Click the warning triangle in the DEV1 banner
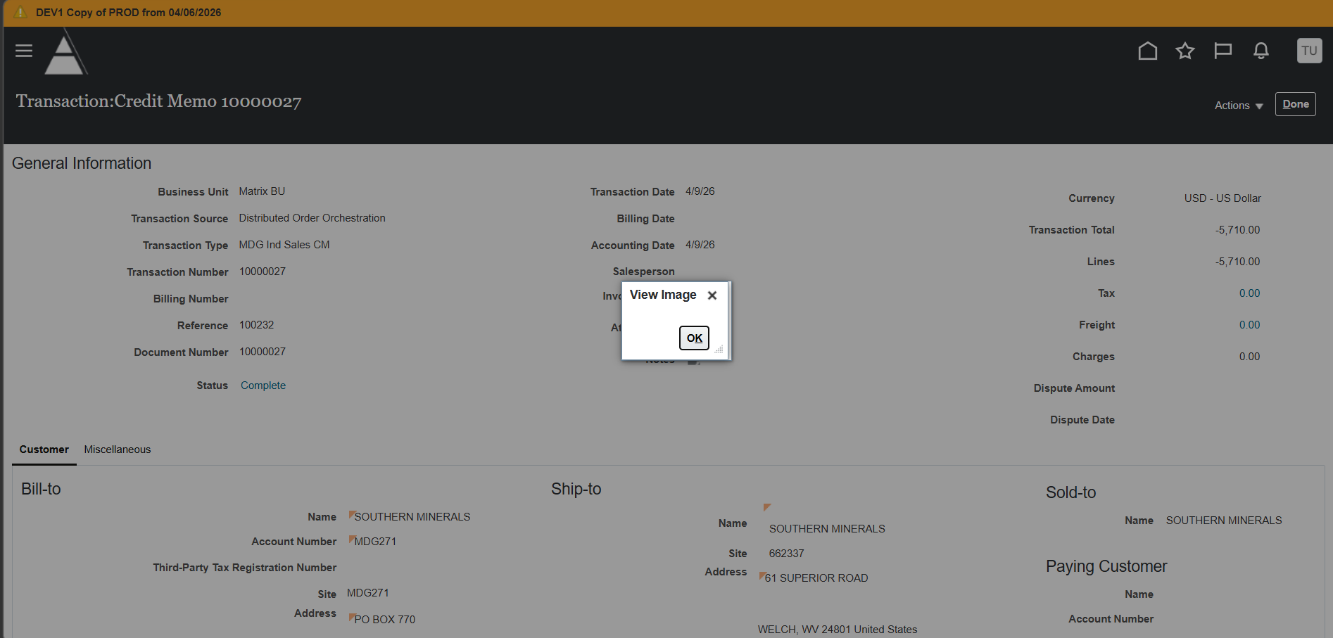Screen dimensions: 1333x638 tap(22, 12)
